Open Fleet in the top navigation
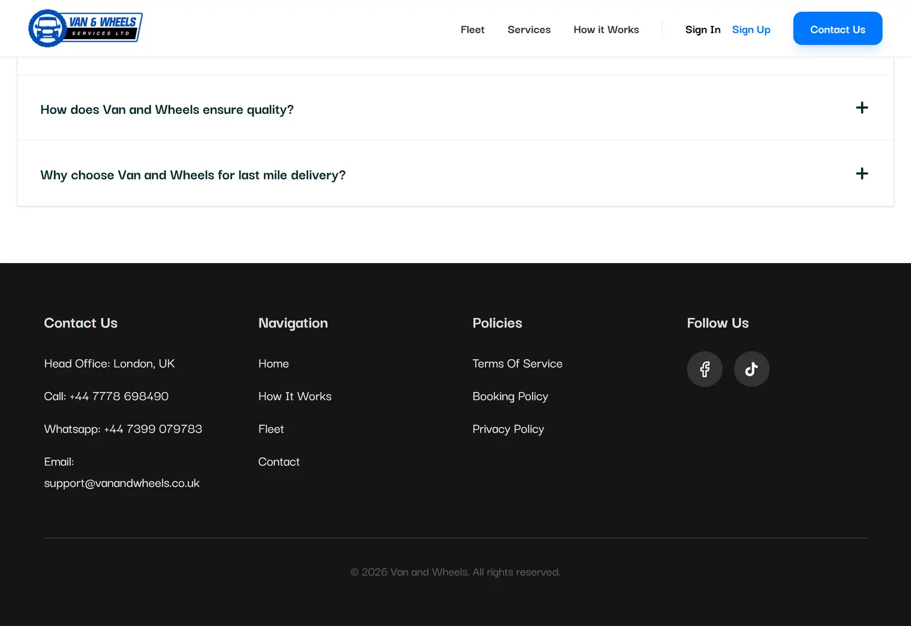The height and width of the screenshot is (626, 911). 473,30
